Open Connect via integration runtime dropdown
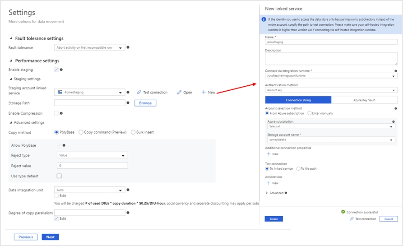Image resolution: width=403 pixels, height=246 pixels. coord(331,76)
